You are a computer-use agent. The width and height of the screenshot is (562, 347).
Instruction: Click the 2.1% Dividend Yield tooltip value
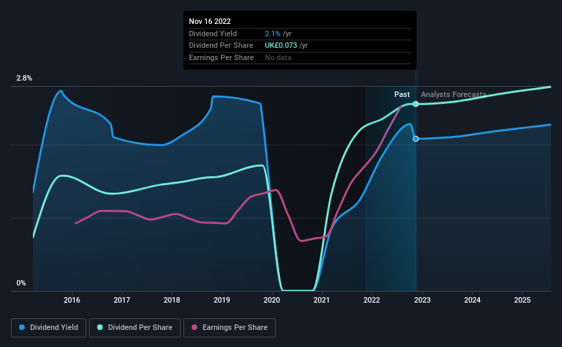(272, 33)
